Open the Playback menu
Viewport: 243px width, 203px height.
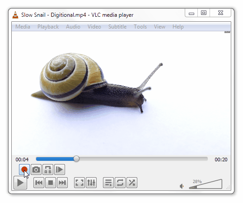click(48, 27)
